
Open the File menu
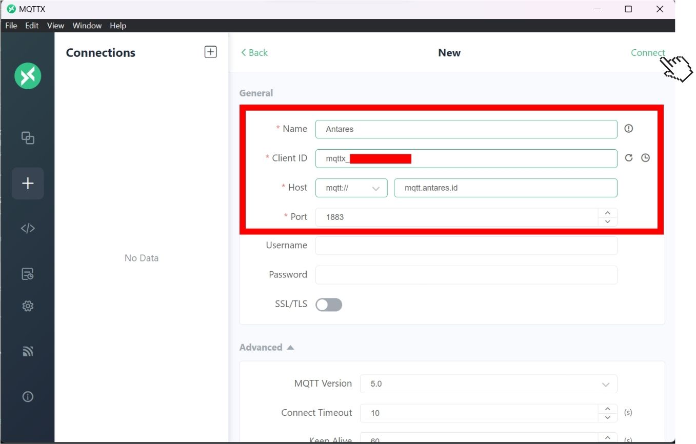pyautogui.click(x=11, y=26)
